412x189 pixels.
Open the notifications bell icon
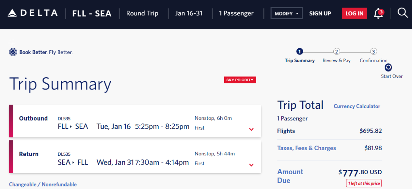click(378, 14)
